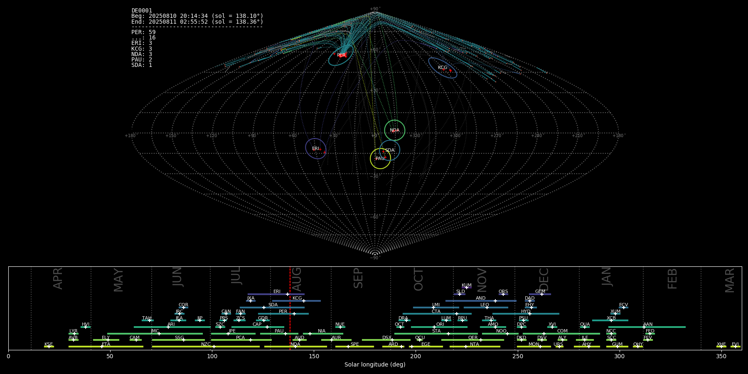Select the ERI radiant circle on sky map

coord(316,148)
